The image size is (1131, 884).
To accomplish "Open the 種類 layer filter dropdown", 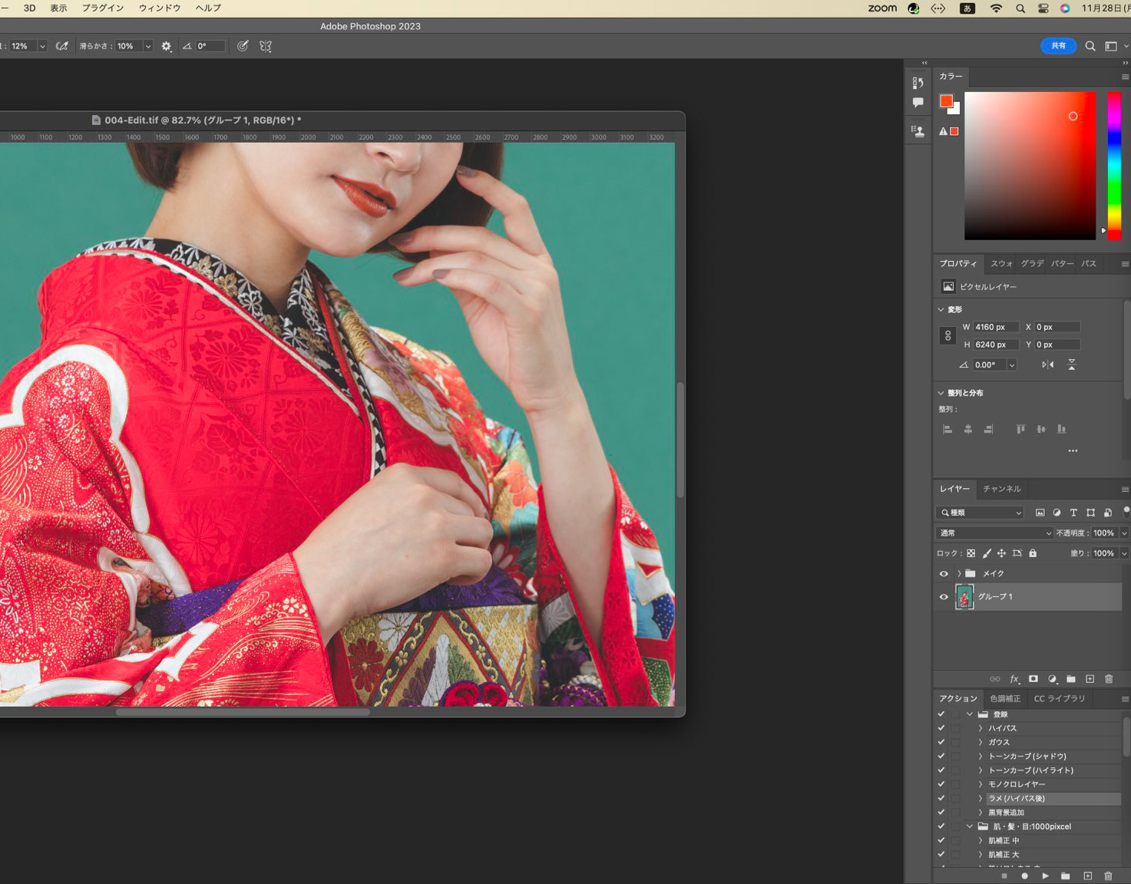I will click(x=981, y=513).
